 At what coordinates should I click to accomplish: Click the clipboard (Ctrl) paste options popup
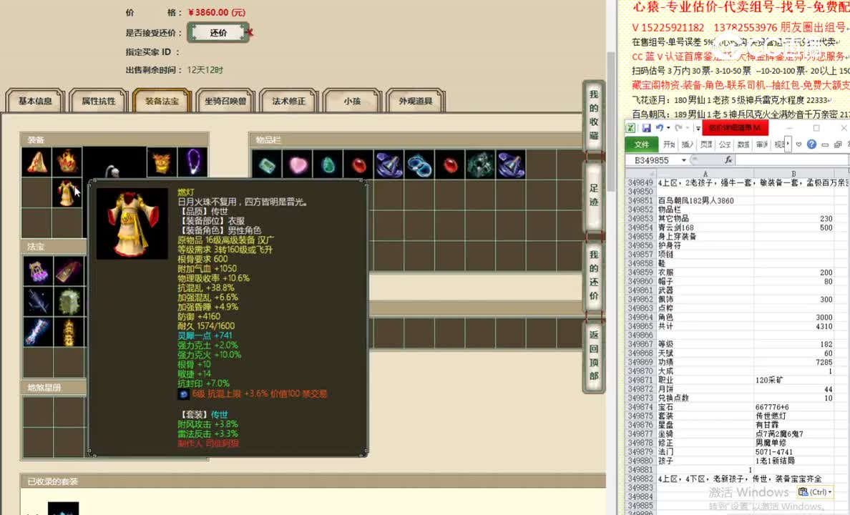click(815, 492)
